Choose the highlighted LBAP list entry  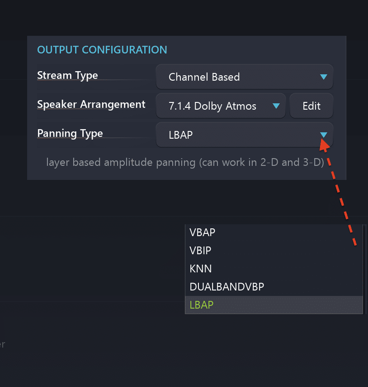pyautogui.click(x=202, y=305)
